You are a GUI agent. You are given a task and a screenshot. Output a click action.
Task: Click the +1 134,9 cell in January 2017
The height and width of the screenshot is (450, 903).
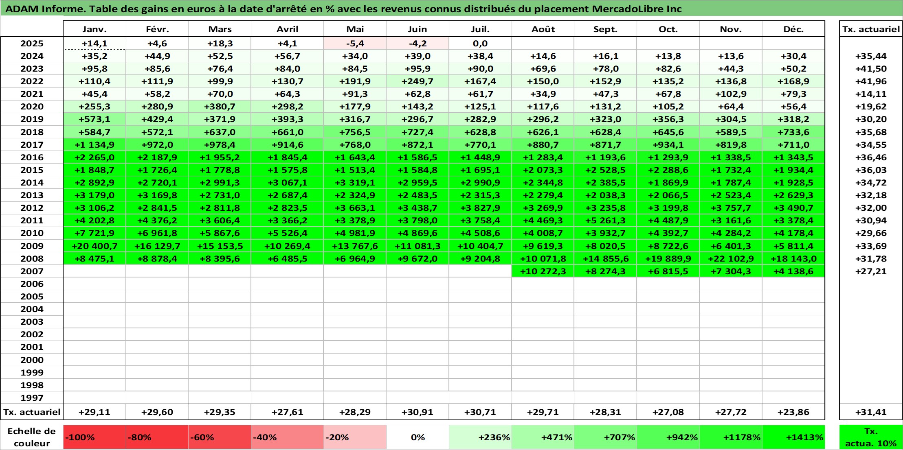pyautogui.click(x=94, y=145)
